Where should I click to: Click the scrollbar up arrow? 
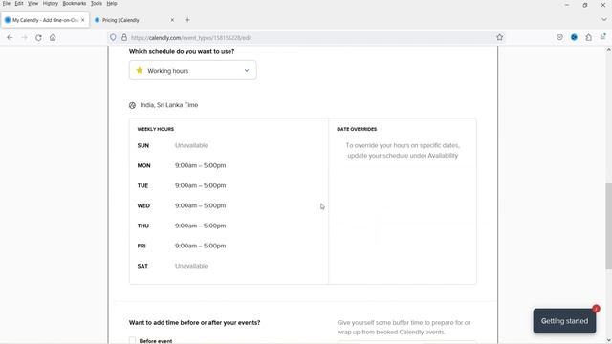click(608, 50)
